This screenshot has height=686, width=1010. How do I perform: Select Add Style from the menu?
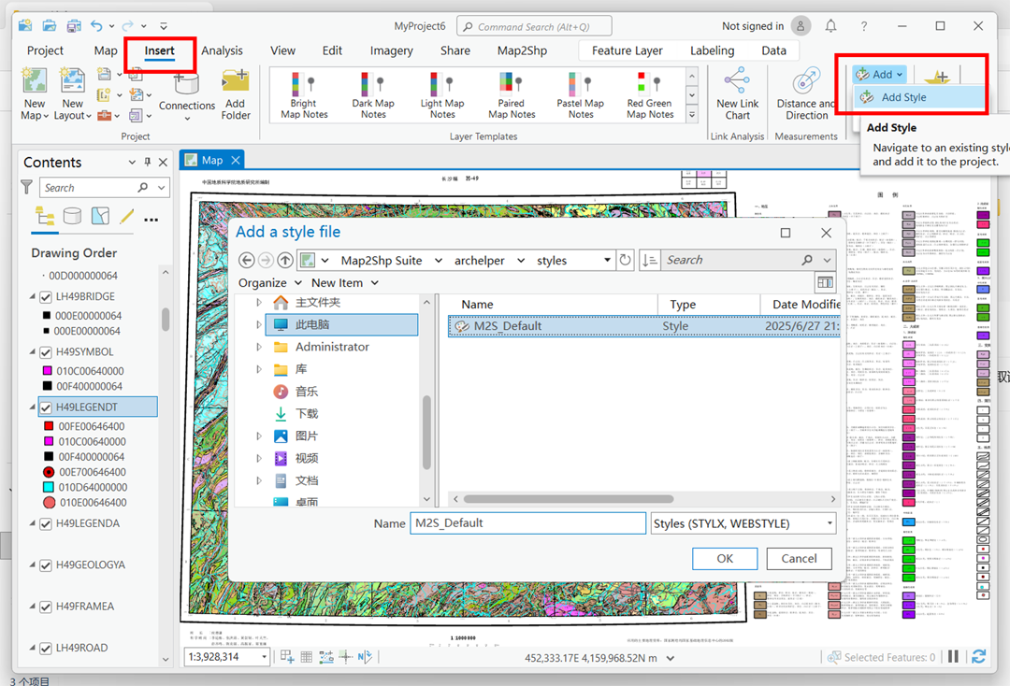(903, 97)
